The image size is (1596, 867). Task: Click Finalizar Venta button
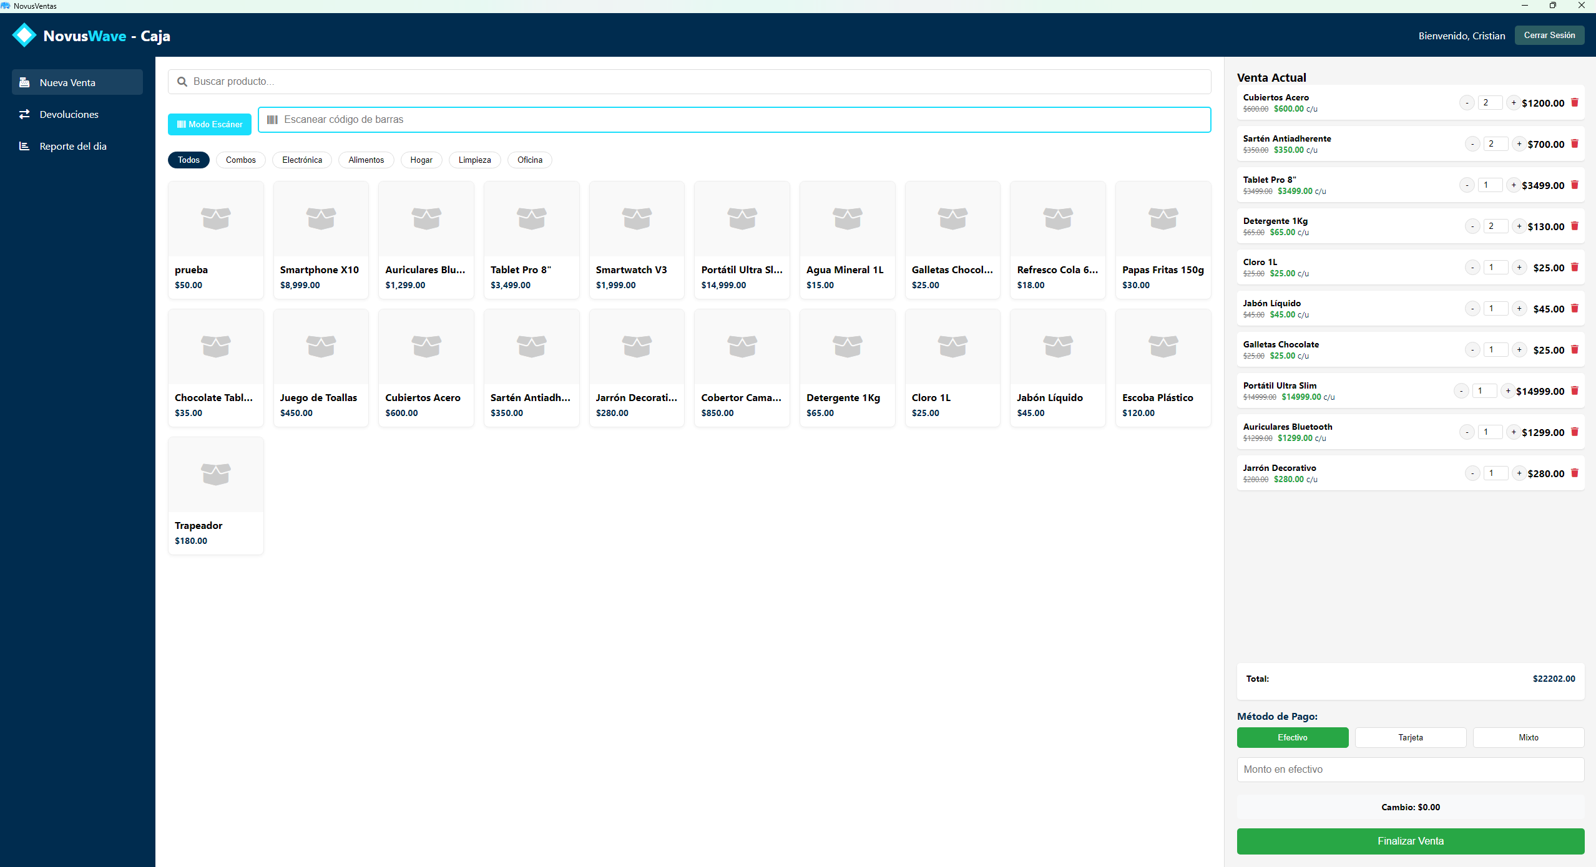[x=1410, y=841]
